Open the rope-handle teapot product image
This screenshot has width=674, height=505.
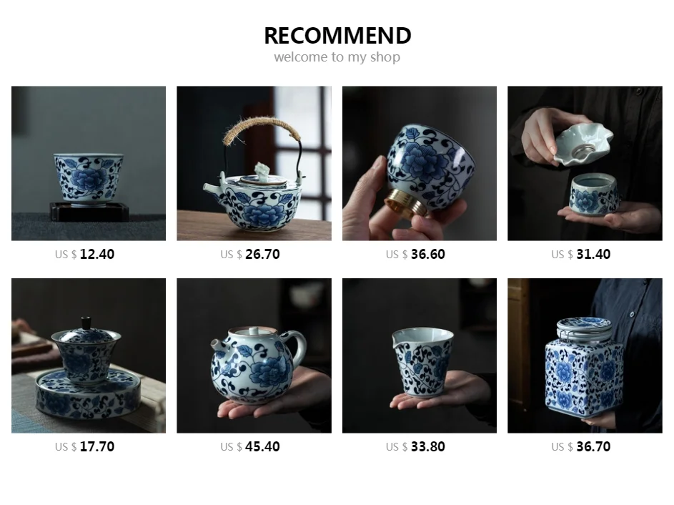point(254,164)
